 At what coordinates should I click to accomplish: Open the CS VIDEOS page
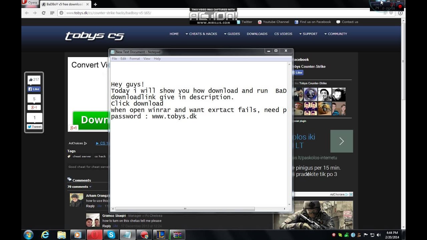[283, 34]
